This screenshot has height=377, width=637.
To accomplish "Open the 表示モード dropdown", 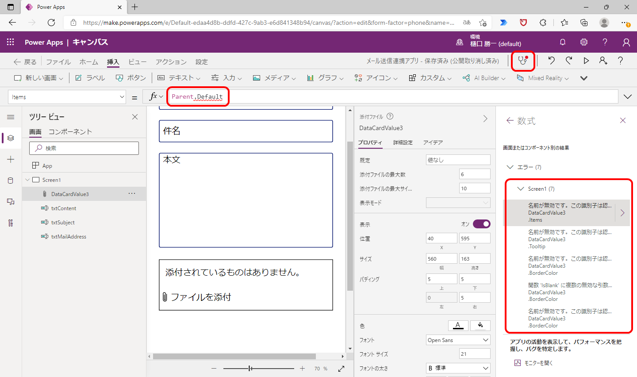I will point(458,203).
